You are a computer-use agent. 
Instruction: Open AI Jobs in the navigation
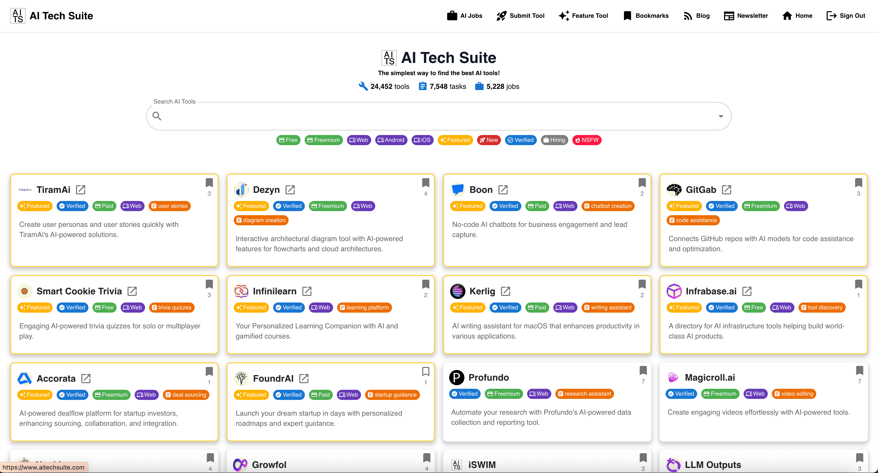[465, 16]
